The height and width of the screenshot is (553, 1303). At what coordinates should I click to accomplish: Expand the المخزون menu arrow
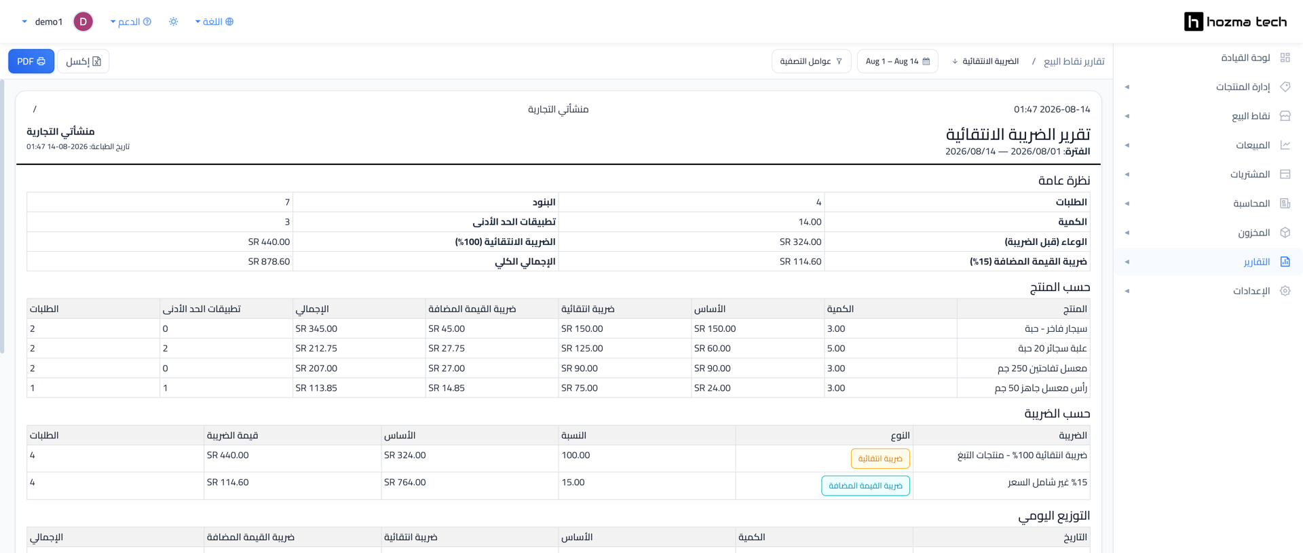[x=1127, y=233]
